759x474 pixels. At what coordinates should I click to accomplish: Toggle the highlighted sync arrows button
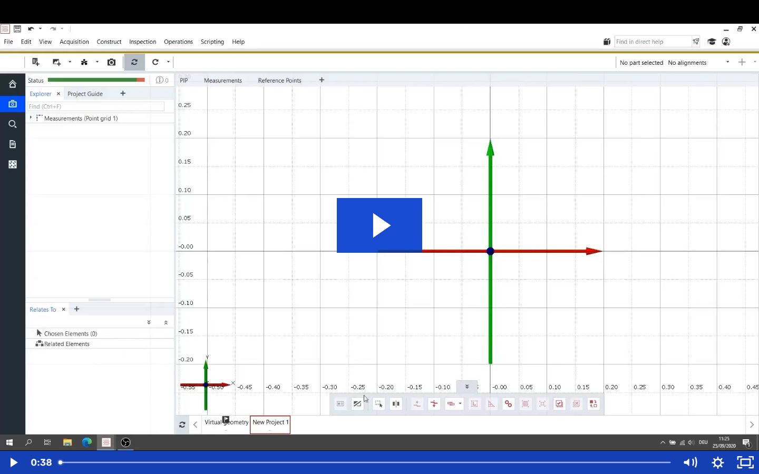[x=134, y=62]
